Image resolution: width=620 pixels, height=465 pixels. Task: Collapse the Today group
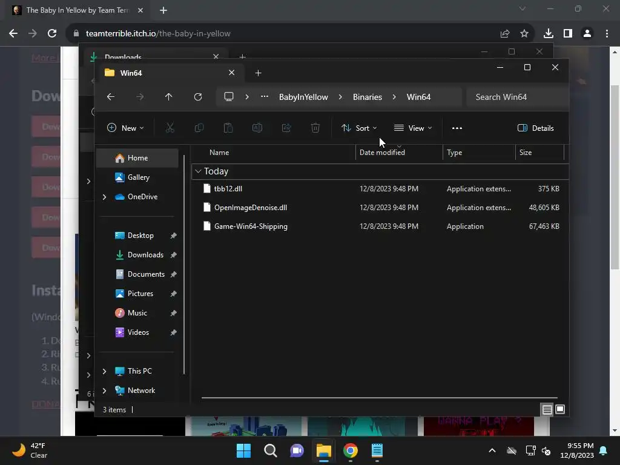(198, 171)
